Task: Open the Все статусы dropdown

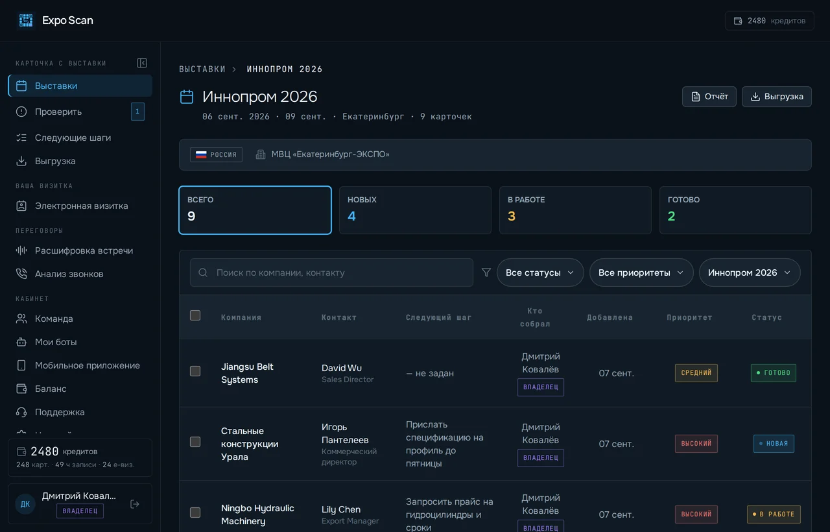Action: [540, 272]
